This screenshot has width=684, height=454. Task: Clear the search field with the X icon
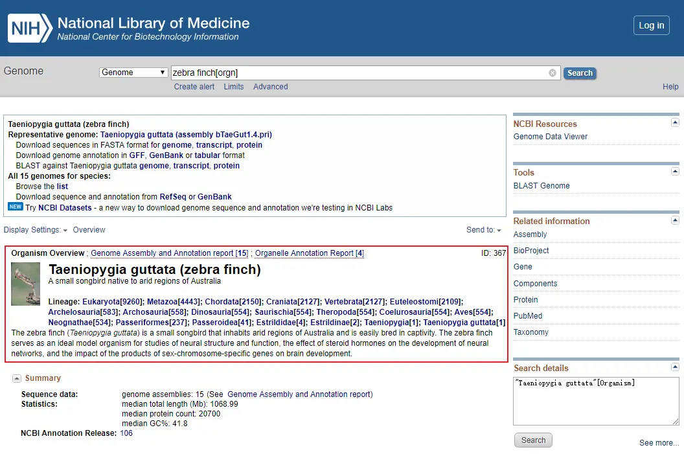(553, 73)
